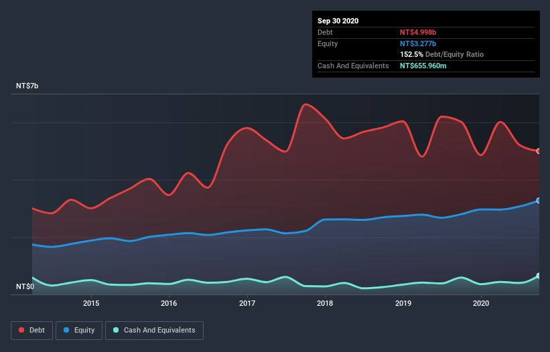
Task: Select the 2017 x-axis label
Action: point(247,303)
